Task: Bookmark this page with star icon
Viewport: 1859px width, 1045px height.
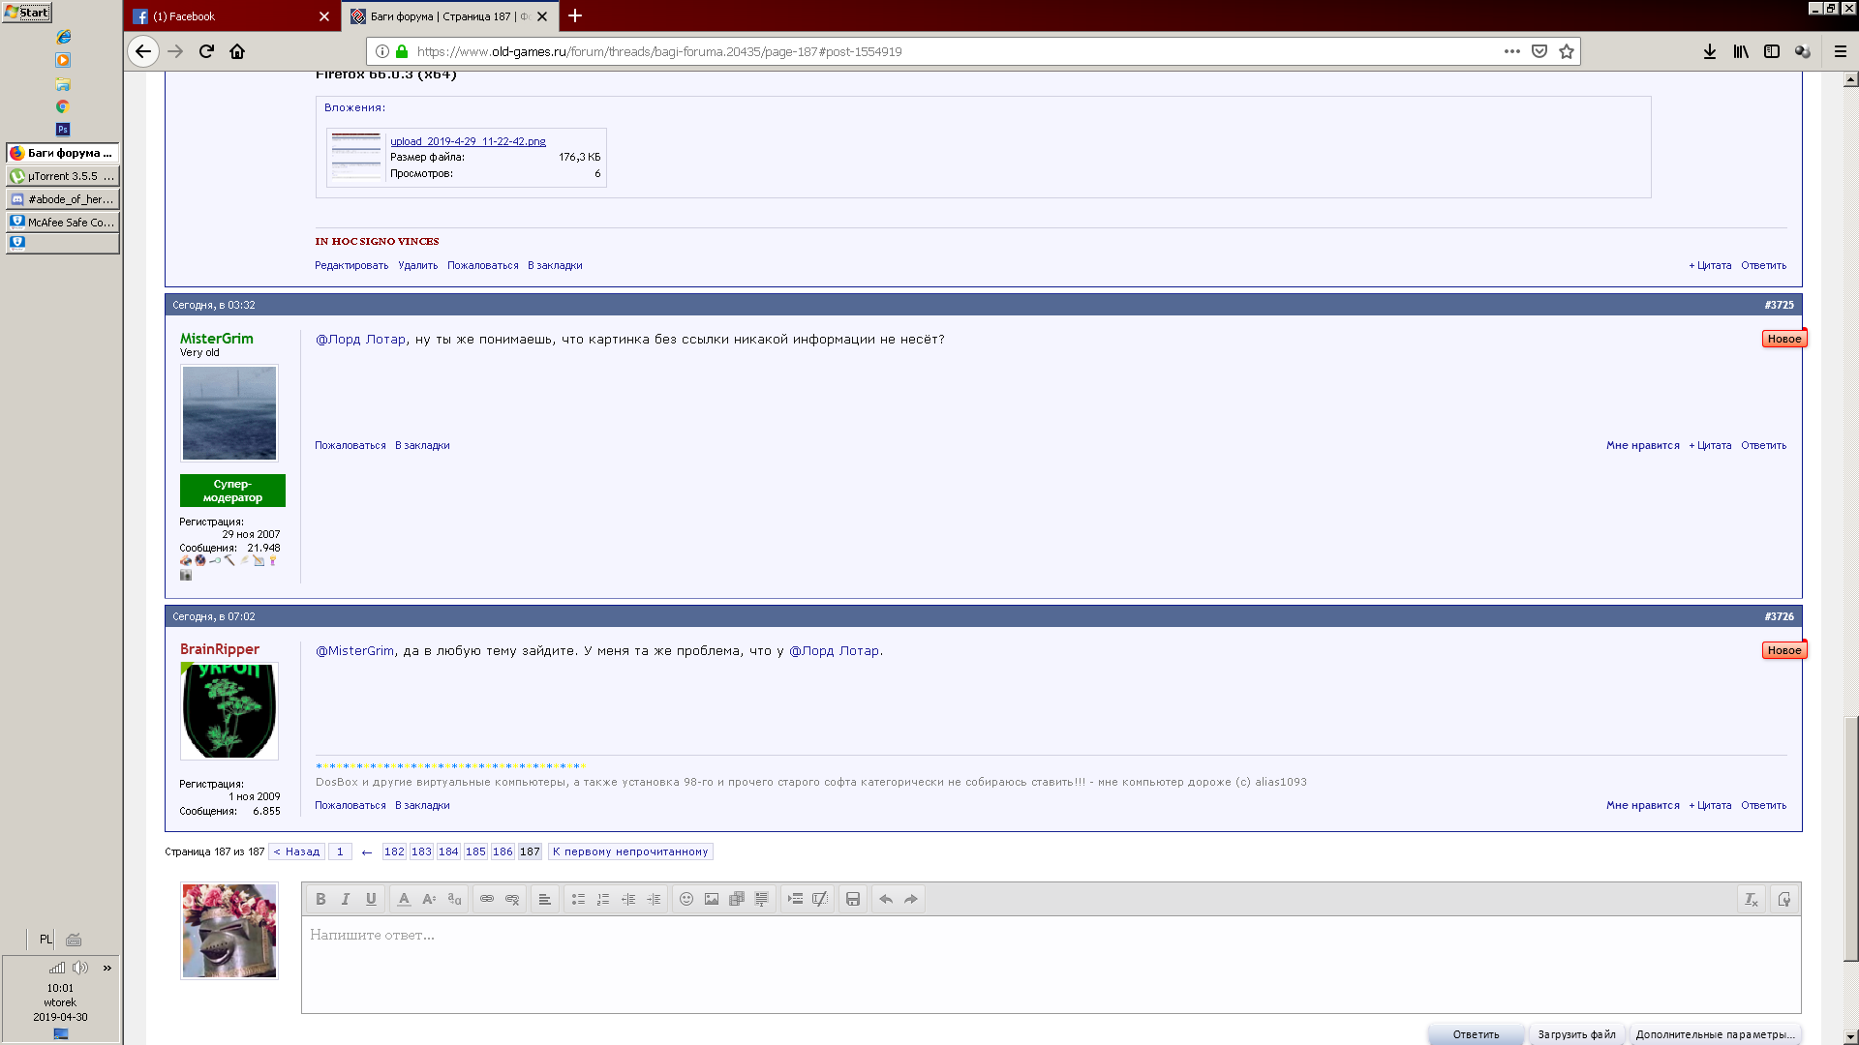Action: tap(1567, 51)
